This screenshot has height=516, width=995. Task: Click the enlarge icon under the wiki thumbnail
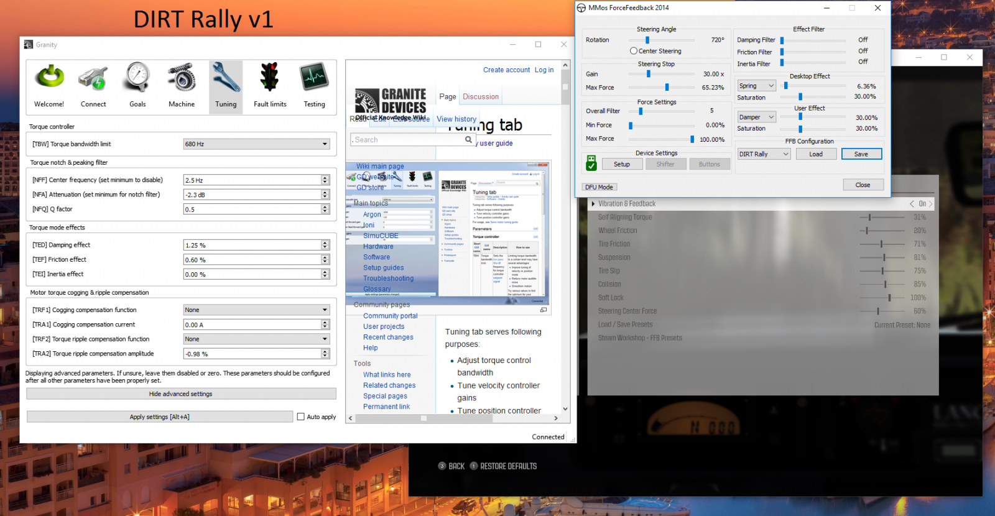point(544,310)
